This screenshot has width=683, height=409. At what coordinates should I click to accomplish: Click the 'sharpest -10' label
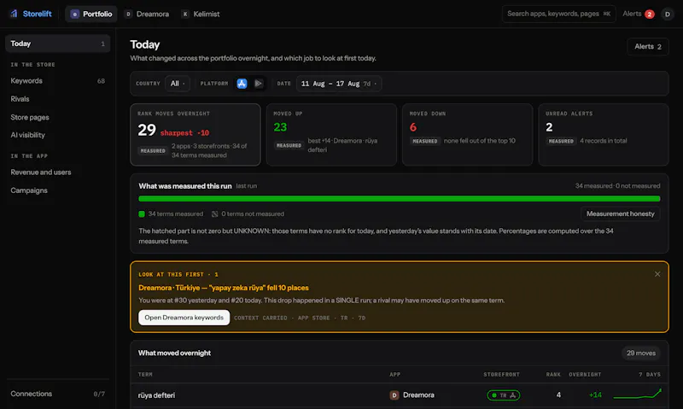point(184,133)
